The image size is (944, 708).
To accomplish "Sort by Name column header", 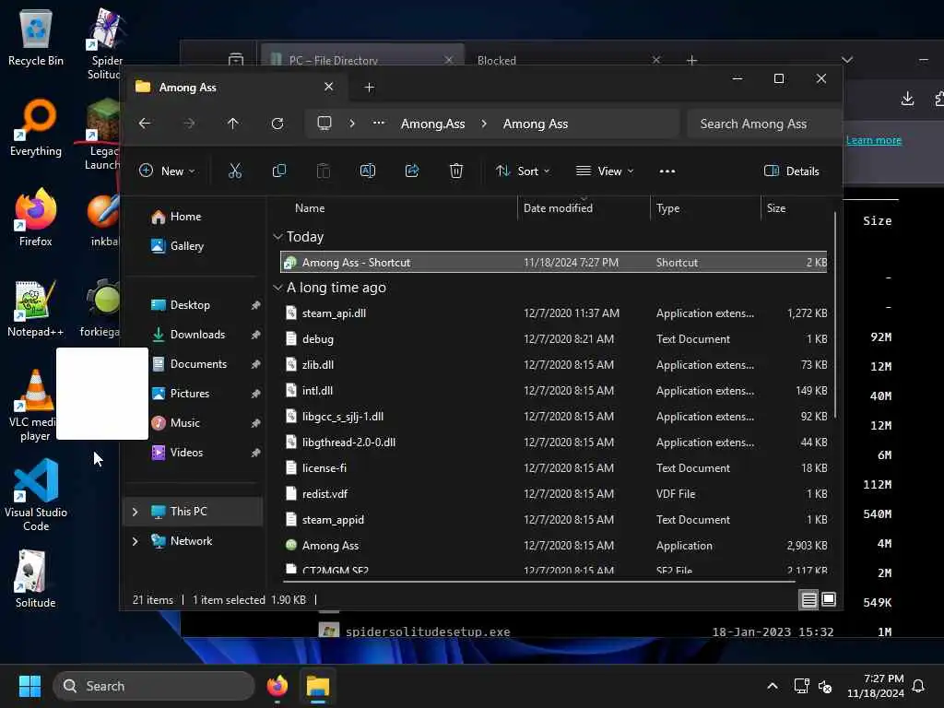I will pos(310,207).
